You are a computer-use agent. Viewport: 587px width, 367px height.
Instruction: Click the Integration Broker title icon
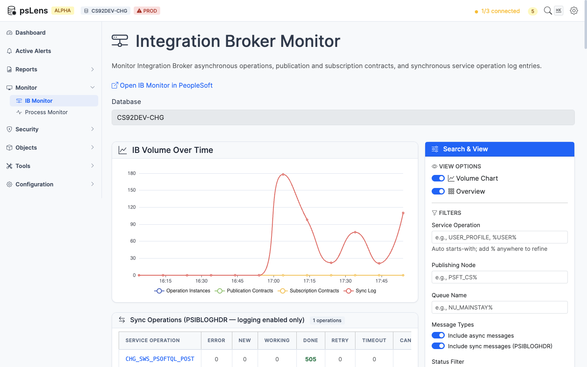pyautogui.click(x=120, y=41)
